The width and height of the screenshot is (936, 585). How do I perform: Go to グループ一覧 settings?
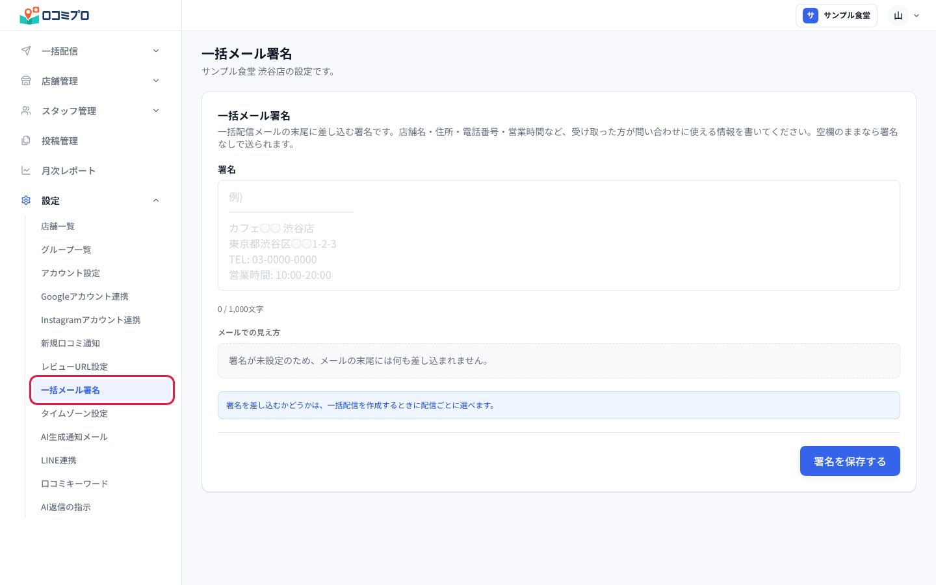66,250
